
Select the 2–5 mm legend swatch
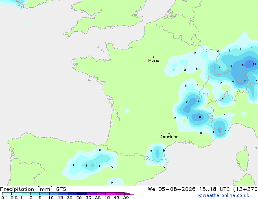(35, 194)
